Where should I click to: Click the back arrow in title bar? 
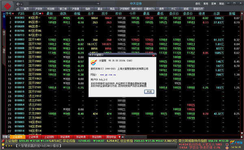point(18,4)
